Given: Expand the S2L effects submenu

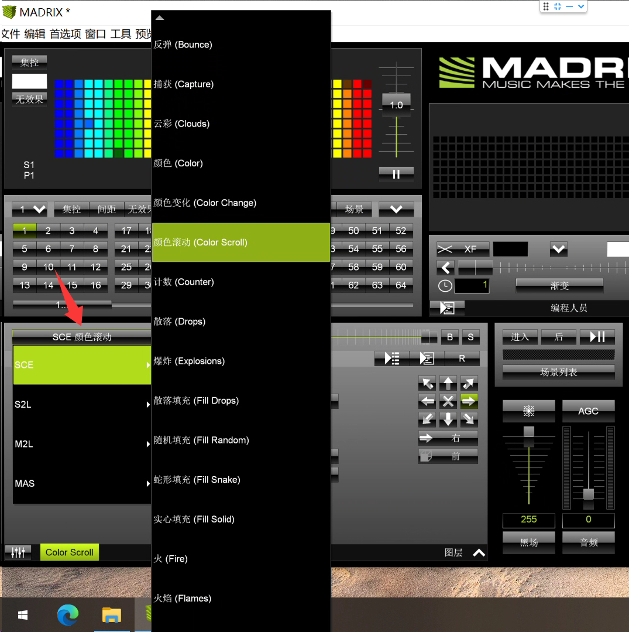Looking at the screenshot, I should (x=82, y=404).
